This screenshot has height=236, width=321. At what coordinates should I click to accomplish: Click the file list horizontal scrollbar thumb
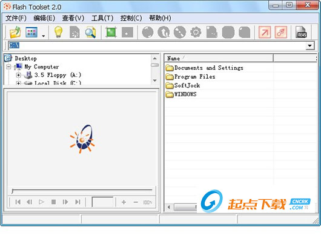[x=185, y=207]
